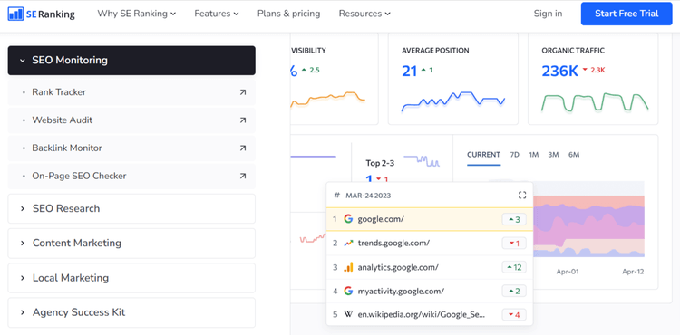Select the 6M time range tab
680x335 pixels.
[574, 155]
